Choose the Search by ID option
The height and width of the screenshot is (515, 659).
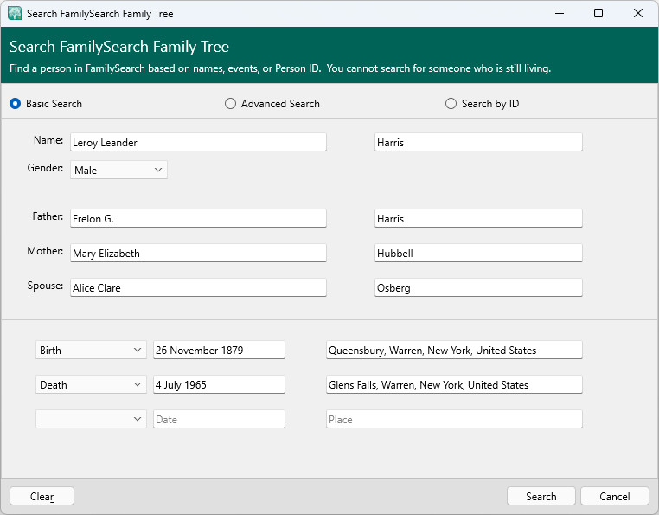451,104
